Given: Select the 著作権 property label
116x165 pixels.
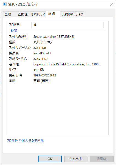Looking at the screenshot, I should tap(14, 64).
